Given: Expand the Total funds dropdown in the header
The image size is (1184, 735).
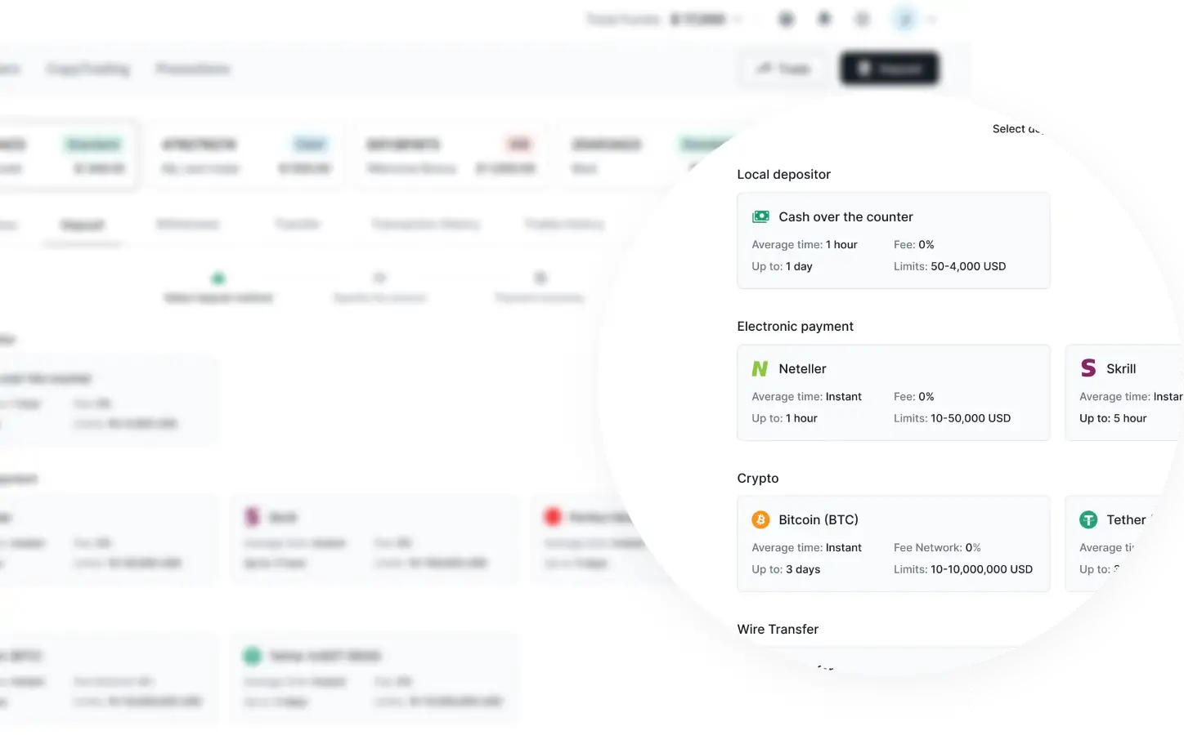Looking at the screenshot, I should click(x=738, y=19).
